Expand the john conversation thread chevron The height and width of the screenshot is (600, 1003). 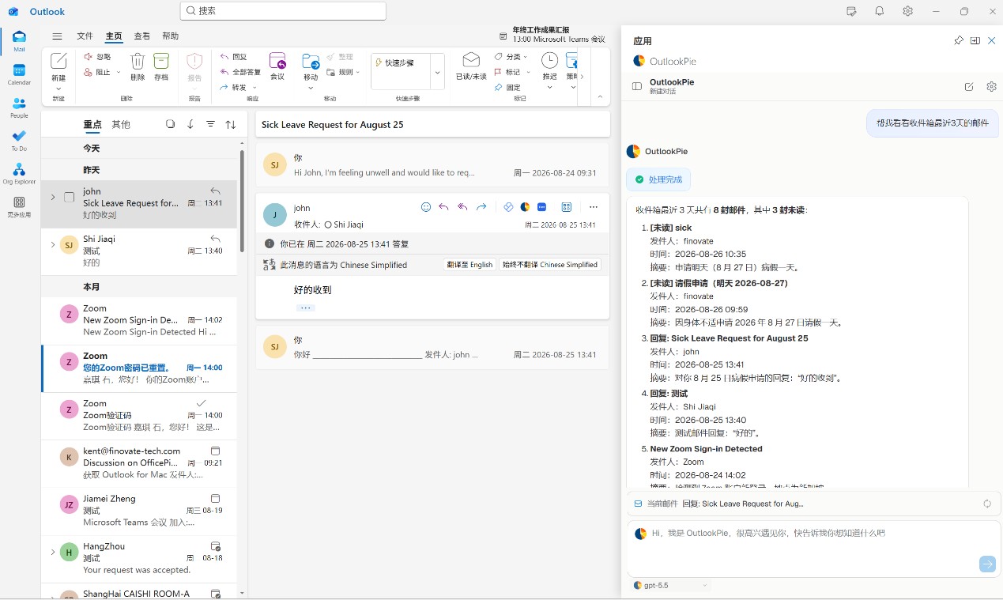pyautogui.click(x=53, y=197)
